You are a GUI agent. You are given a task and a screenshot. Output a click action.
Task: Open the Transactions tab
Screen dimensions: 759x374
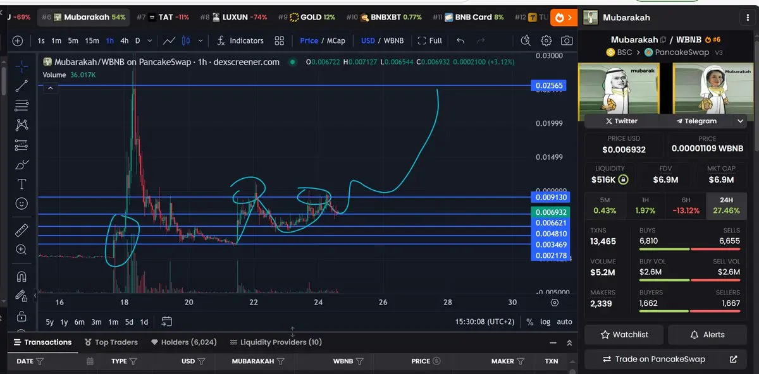pos(42,342)
